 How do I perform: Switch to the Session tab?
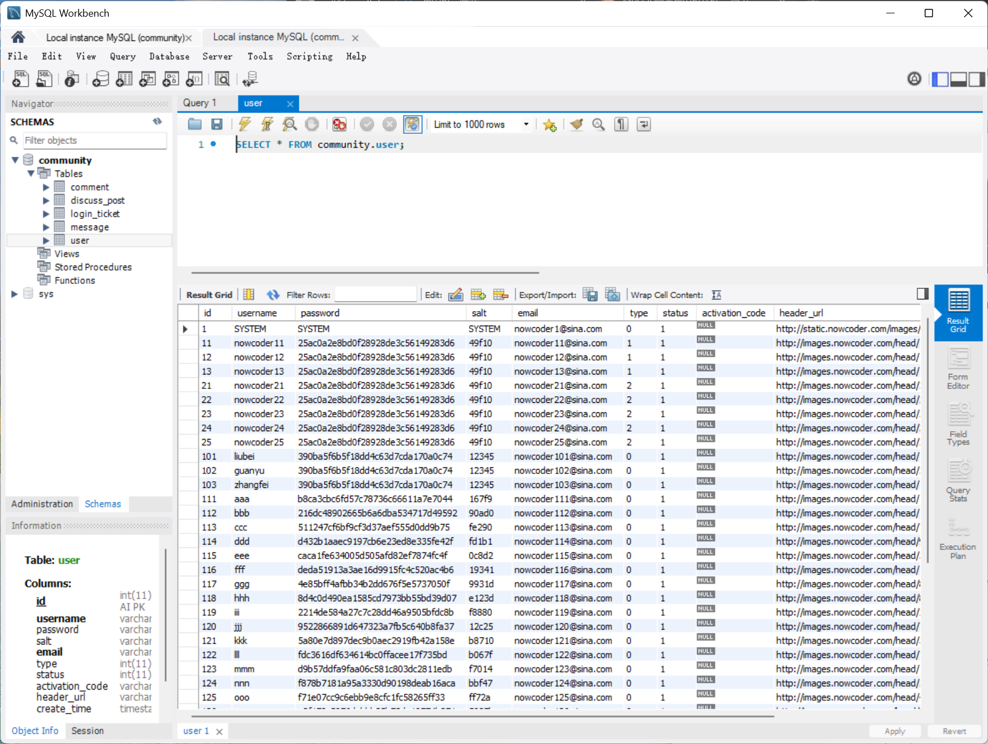(x=87, y=731)
